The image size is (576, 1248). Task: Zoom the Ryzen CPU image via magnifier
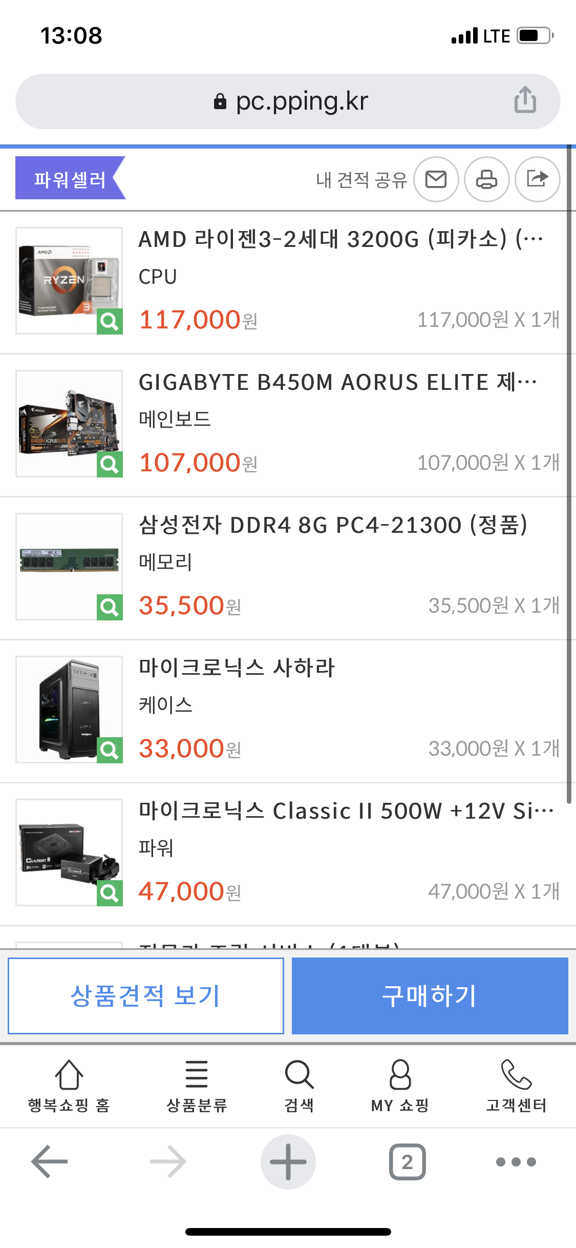pos(110,321)
